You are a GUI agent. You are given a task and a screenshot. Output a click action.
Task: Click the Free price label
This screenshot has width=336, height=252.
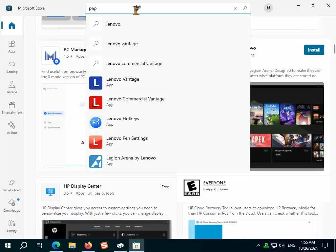tap(165, 187)
